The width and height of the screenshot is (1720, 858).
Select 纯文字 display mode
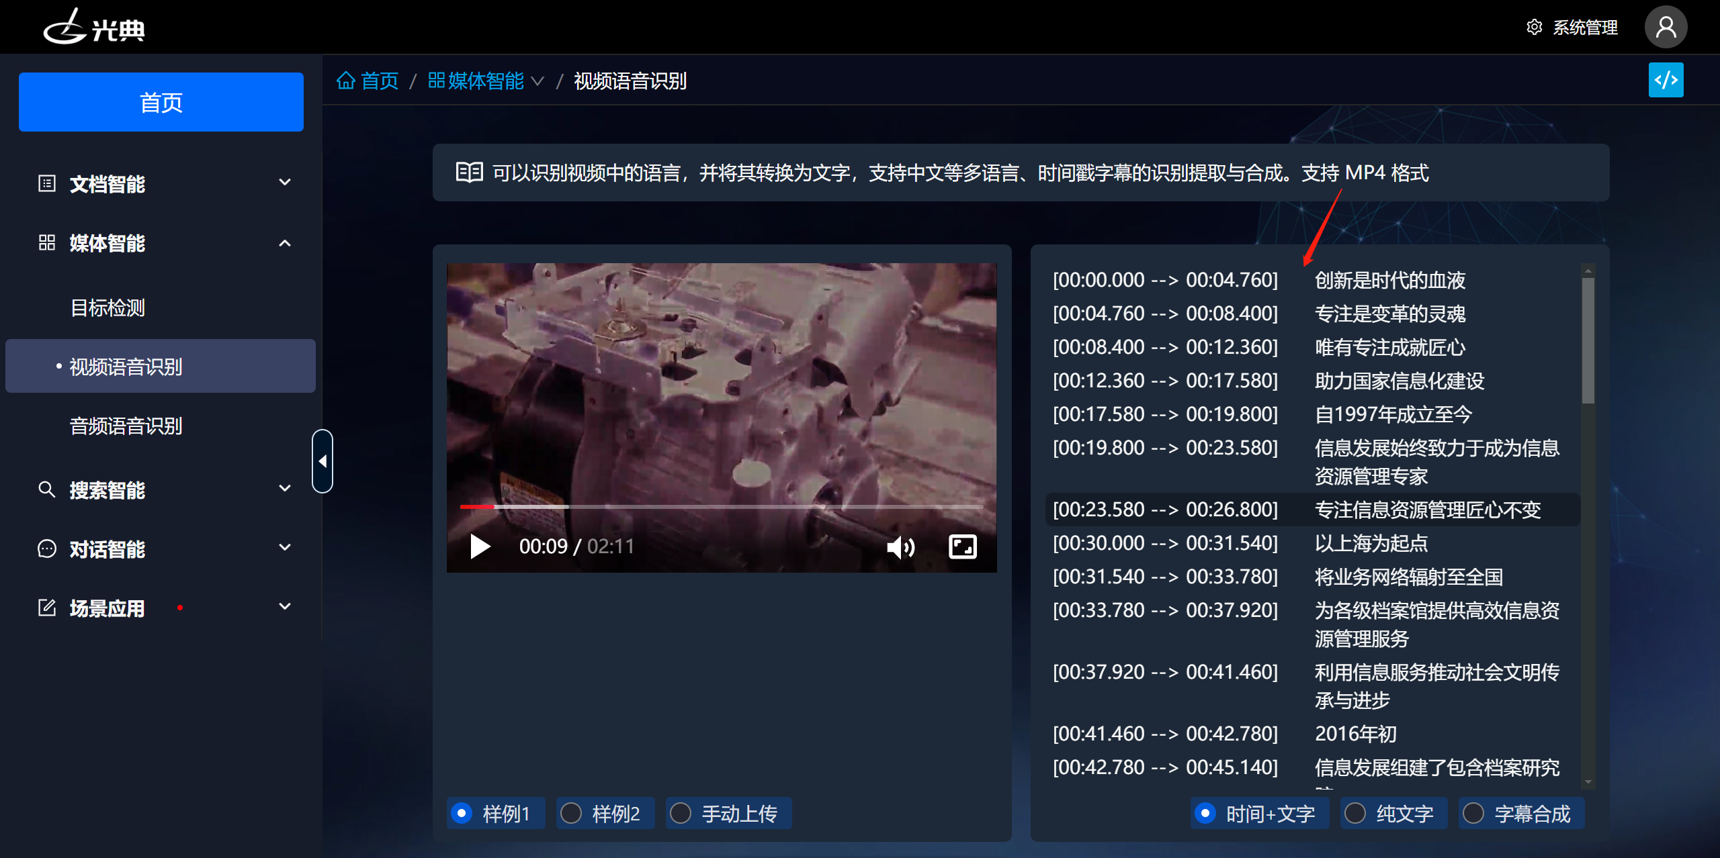point(1394,814)
